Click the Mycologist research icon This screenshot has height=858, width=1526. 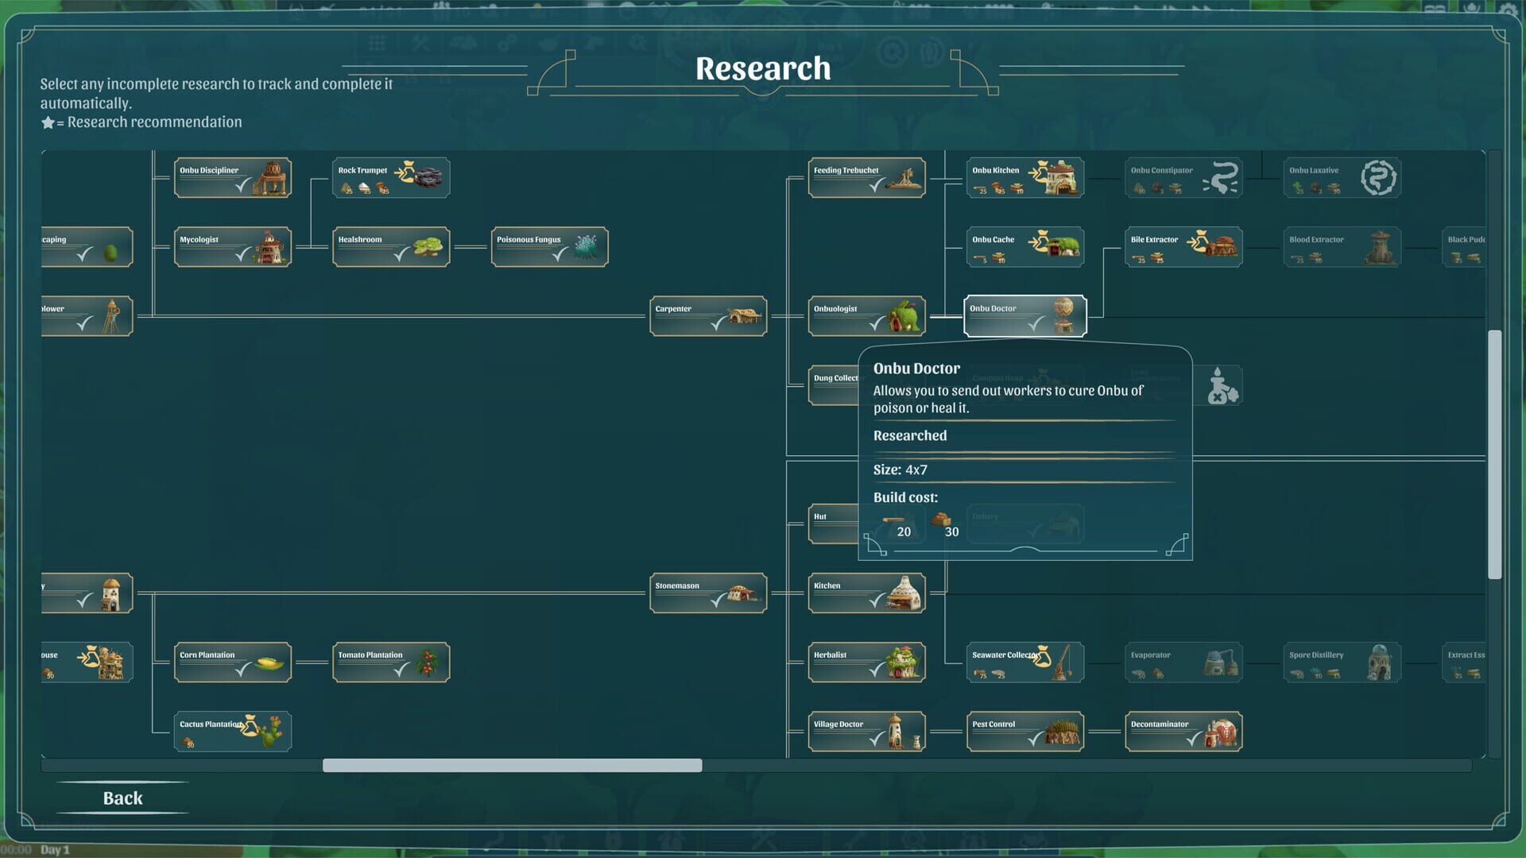coord(232,246)
